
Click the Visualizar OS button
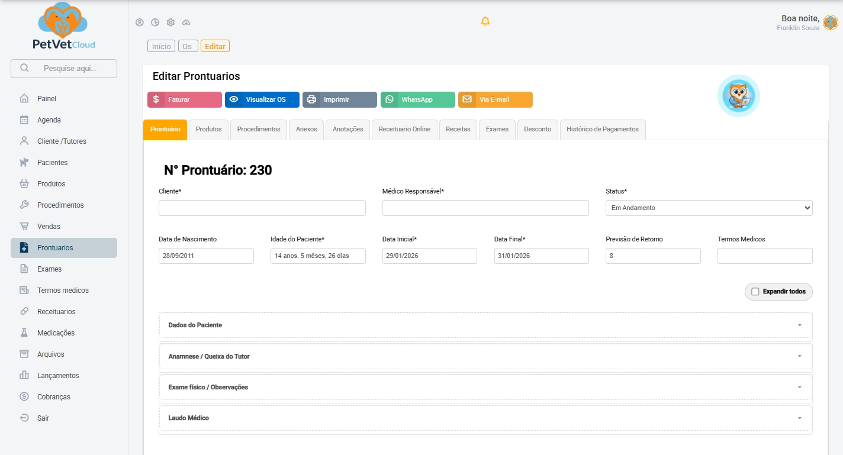[x=262, y=100]
